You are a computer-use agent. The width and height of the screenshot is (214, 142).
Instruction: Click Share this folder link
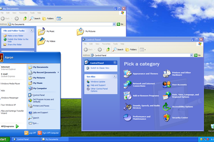click(x=15, y=45)
